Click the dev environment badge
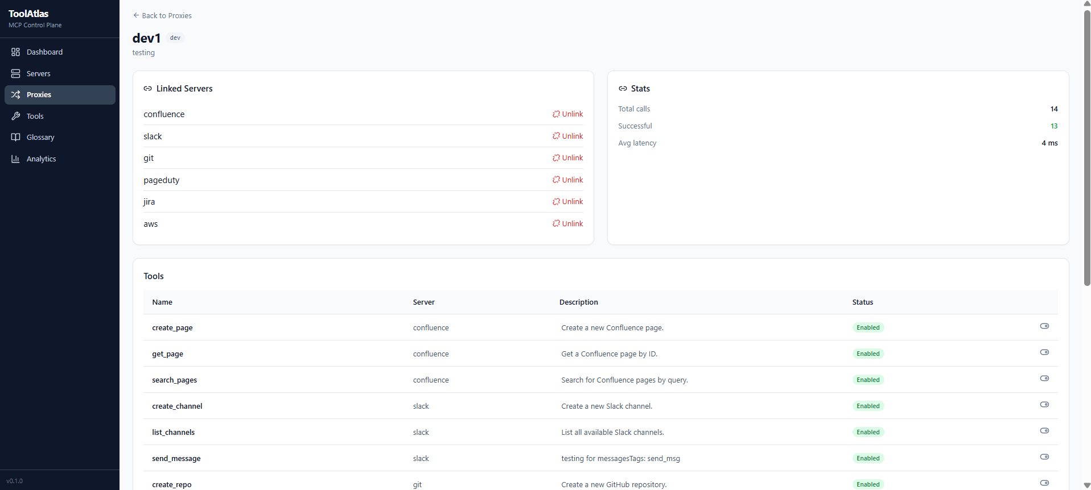This screenshot has height=490, width=1091. click(175, 38)
